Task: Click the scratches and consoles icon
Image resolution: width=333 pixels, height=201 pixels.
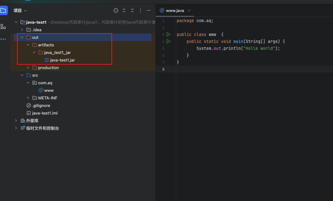Action: (23, 128)
